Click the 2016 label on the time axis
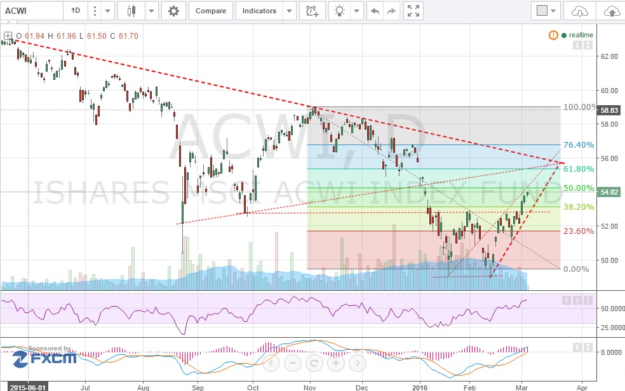625x391 pixels. (420, 387)
